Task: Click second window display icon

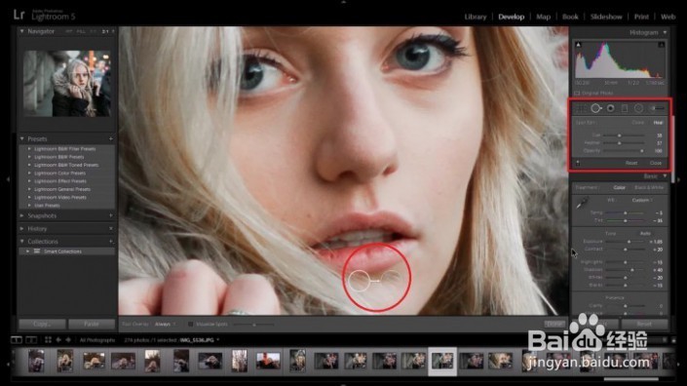Action: coord(31,339)
